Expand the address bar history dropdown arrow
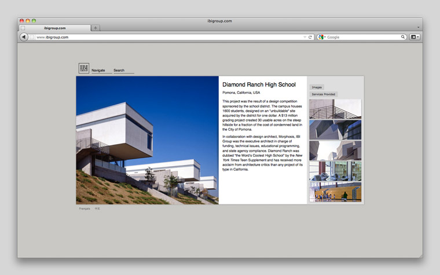 (305, 37)
